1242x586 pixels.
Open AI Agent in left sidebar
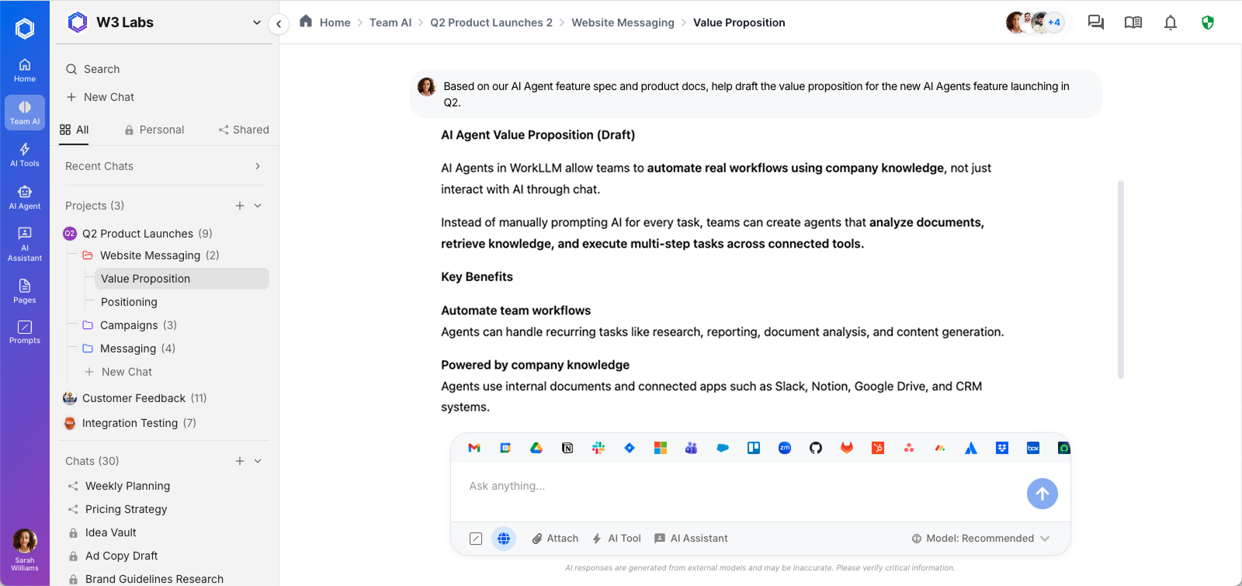(x=25, y=198)
